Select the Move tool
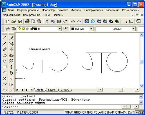Screen dimensions: 145x115 [11, 67]
